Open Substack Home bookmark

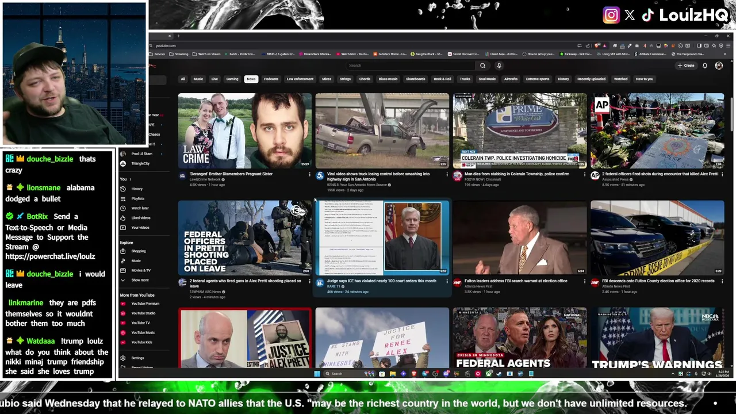point(390,54)
